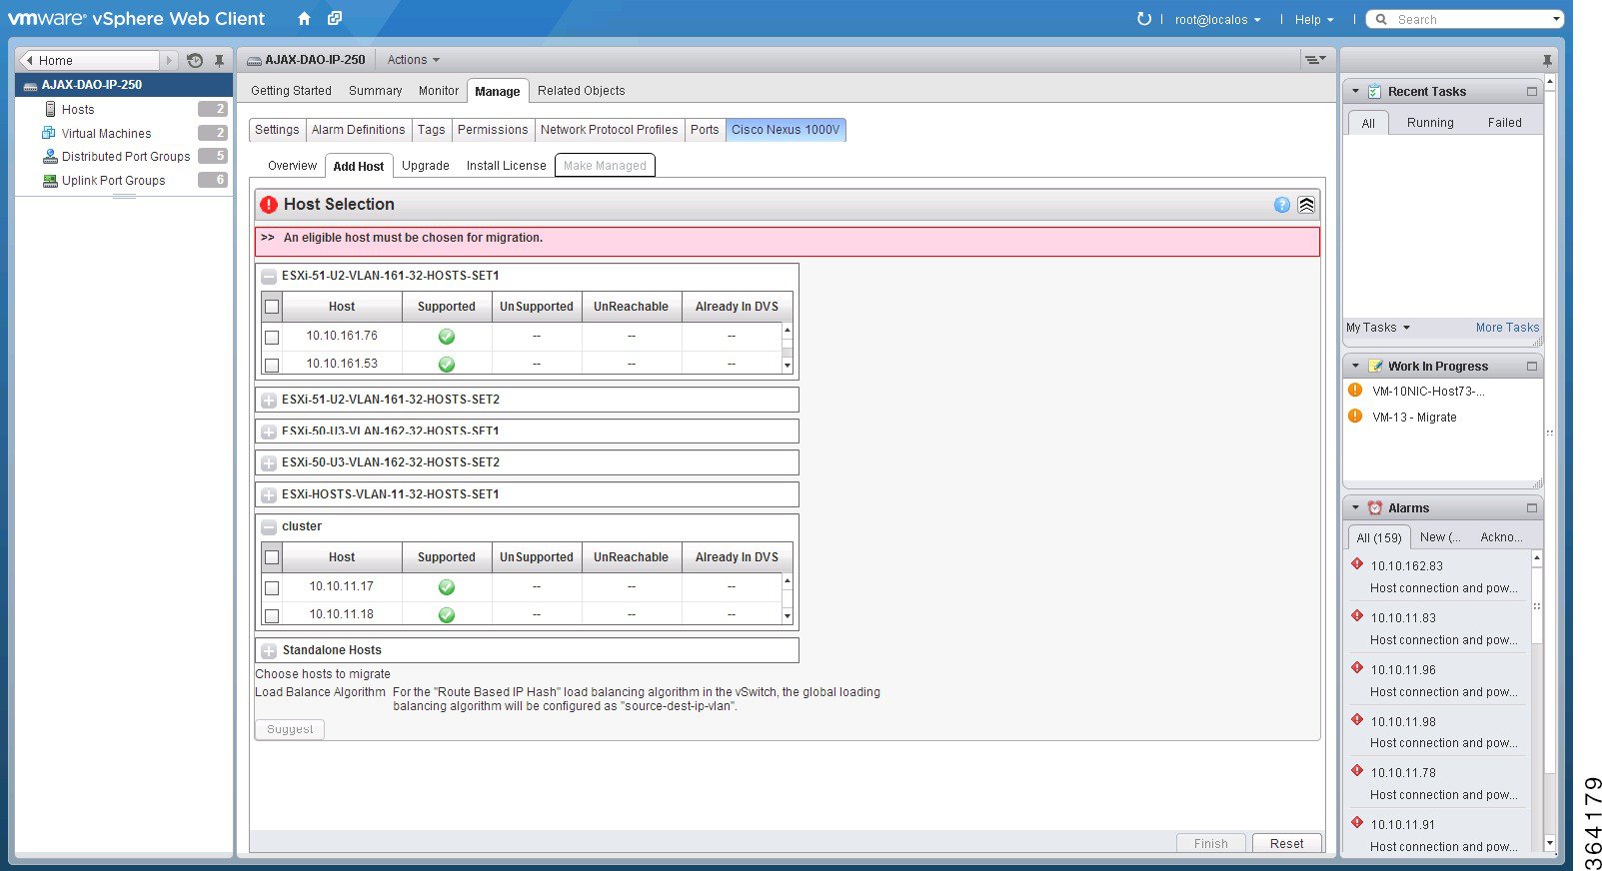Viewport: 1602px width, 871px height.
Task: Click the Hosts inventory icon
Action: 50,109
